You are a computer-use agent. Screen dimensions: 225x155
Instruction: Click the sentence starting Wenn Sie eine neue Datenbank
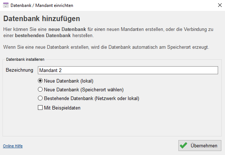click(x=106, y=47)
